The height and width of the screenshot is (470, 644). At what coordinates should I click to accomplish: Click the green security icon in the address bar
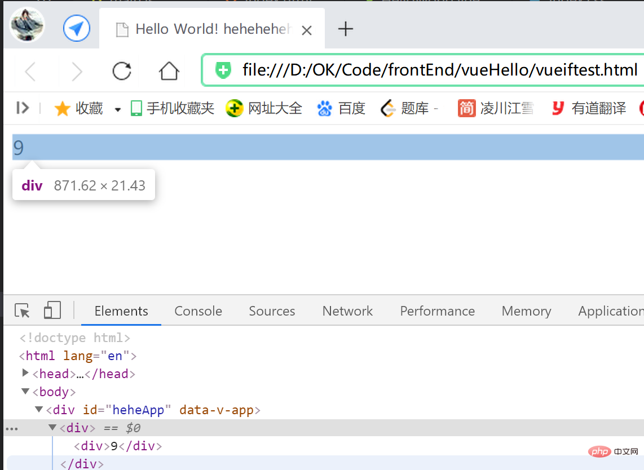coord(223,70)
